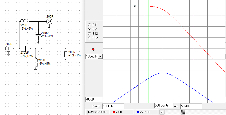Viewport: 226px width, 115px height.
Task: Click the -80dB lower limit field
Action: click(x=94, y=99)
